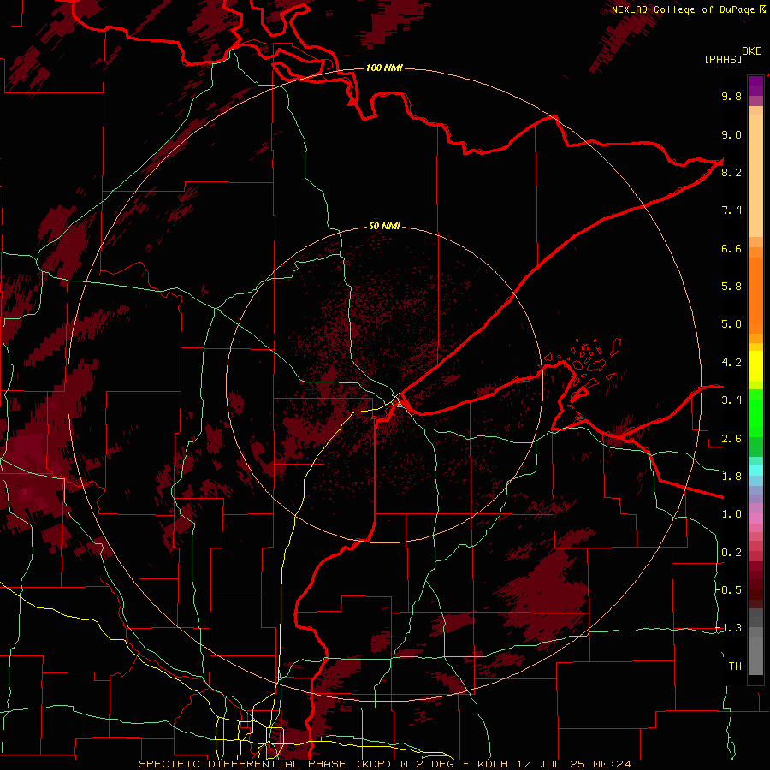Click the TH threshold label

tap(735, 666)
